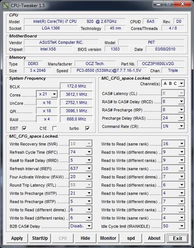Viewport: 194px width, 248px height.
Task: Click the BIOS Date 03/08/2010 value
Action: click(165, 49)
